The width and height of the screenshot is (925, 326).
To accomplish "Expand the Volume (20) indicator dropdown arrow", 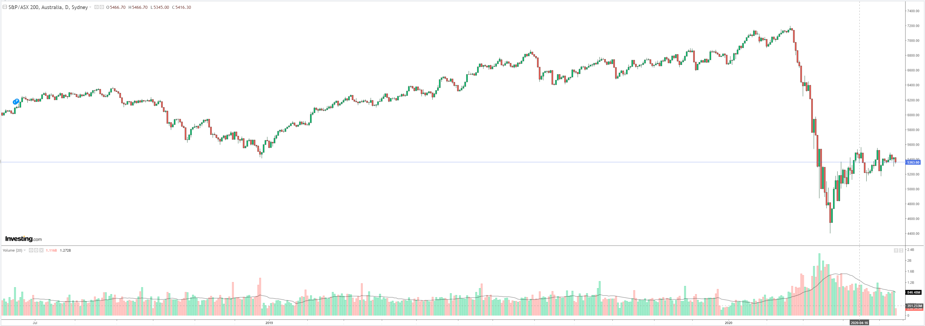I will coord(25,250).
